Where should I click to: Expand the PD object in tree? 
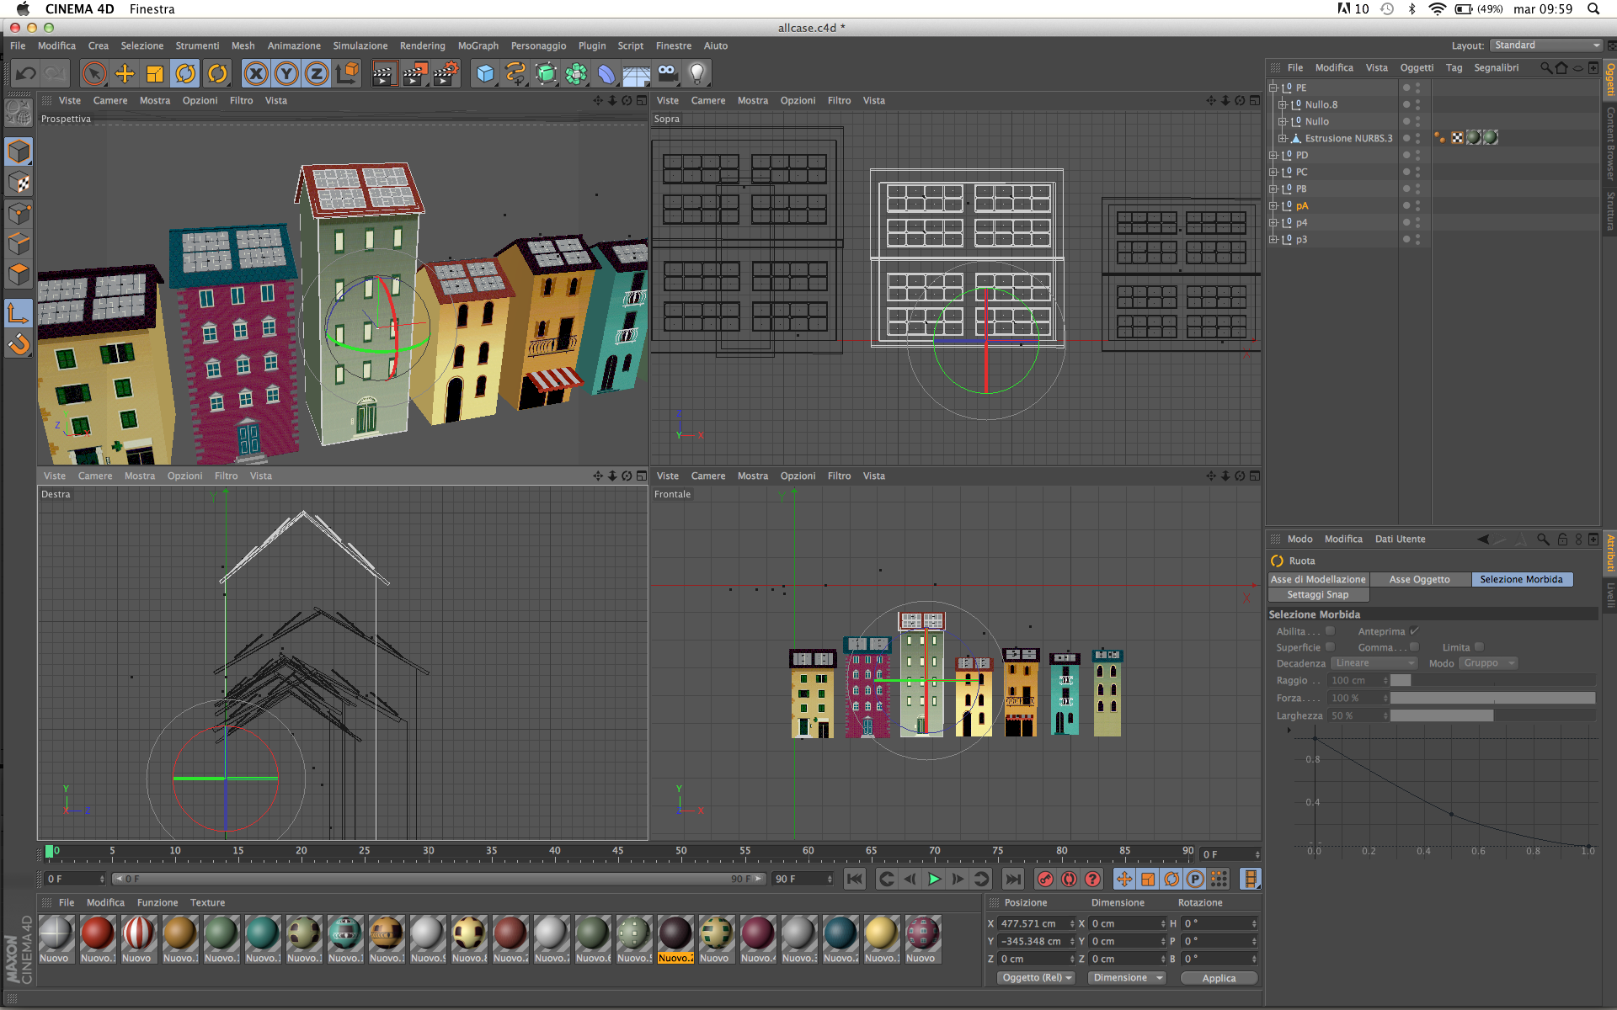click(x=1273, y=155)
